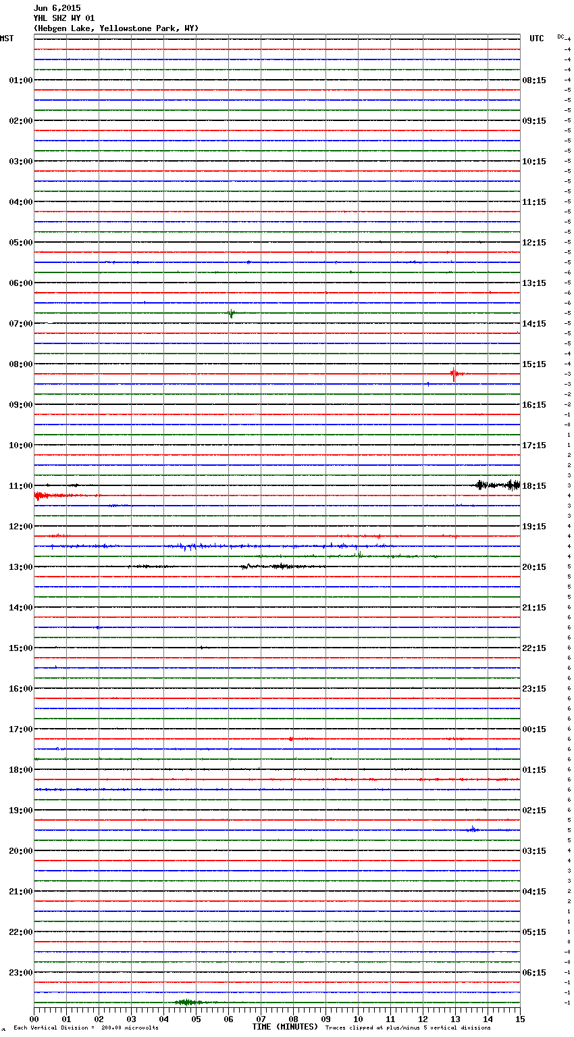Click minute "10" on the bottom axis

[358, 1019]
